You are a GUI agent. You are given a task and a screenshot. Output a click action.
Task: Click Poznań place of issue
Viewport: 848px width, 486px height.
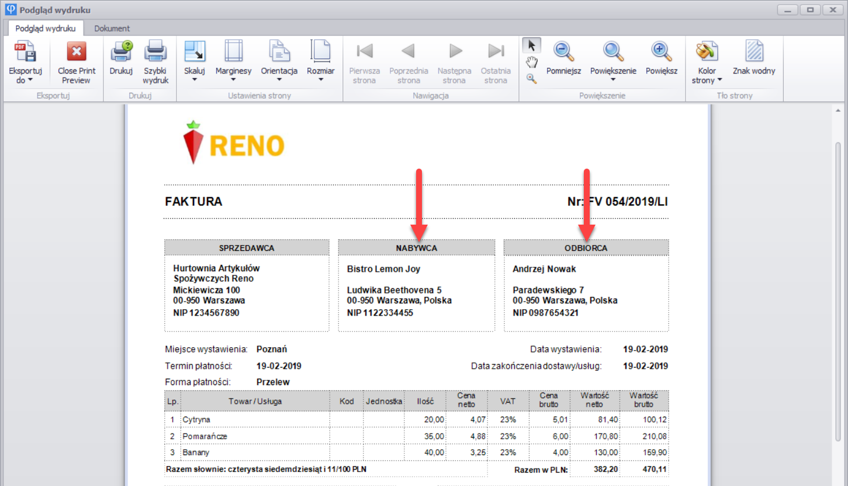272,349
